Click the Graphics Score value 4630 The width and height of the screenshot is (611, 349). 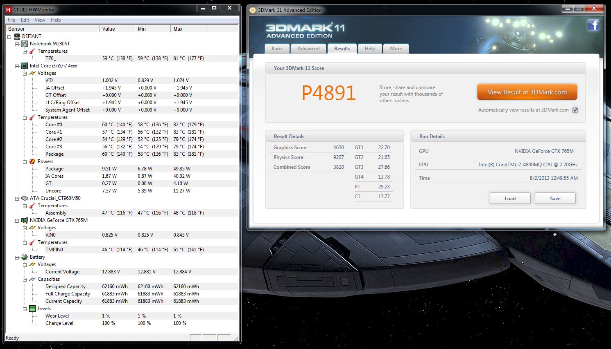coord(338,148)
